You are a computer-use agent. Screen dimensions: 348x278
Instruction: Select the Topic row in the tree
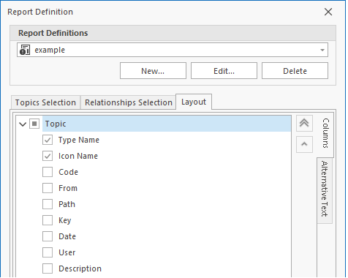pyautogui.click(x=167, y=124)
